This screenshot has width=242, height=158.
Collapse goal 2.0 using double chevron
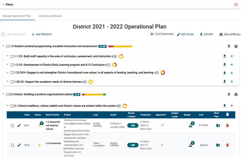(236, 94)
